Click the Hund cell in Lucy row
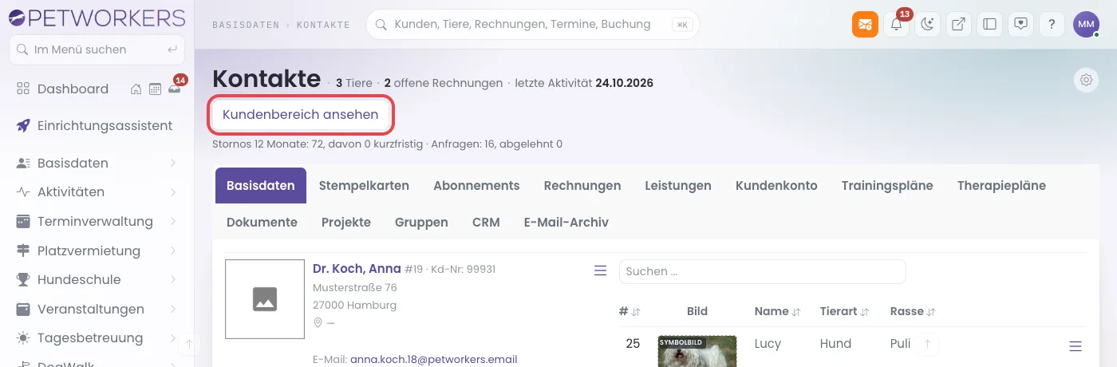The image size is (1117, 367). [835, 344]
